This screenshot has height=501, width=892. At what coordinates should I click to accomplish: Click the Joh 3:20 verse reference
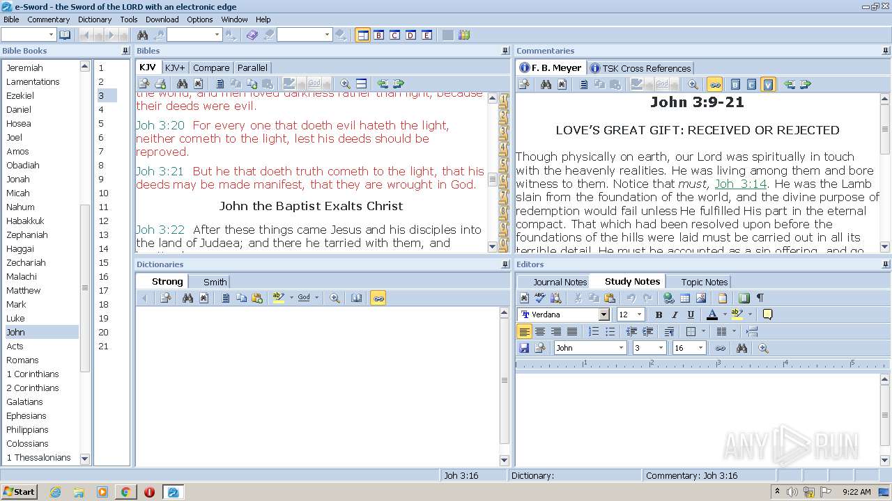pyautogui.click(x=160, y=125)
